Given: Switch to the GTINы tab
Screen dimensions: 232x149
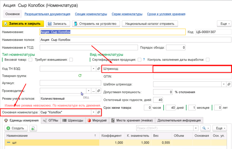Looking at the screenshot, I should click(51, 120).
